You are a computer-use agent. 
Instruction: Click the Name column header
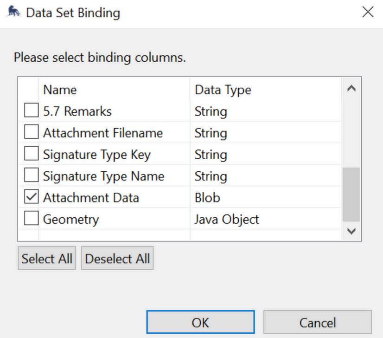(x=60, y=90)
